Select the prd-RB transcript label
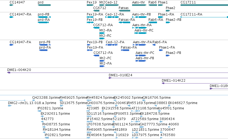228x139 pixels. click(43, 14)
